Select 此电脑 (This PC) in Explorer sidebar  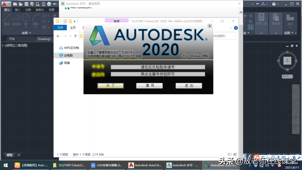click(68, 55)
